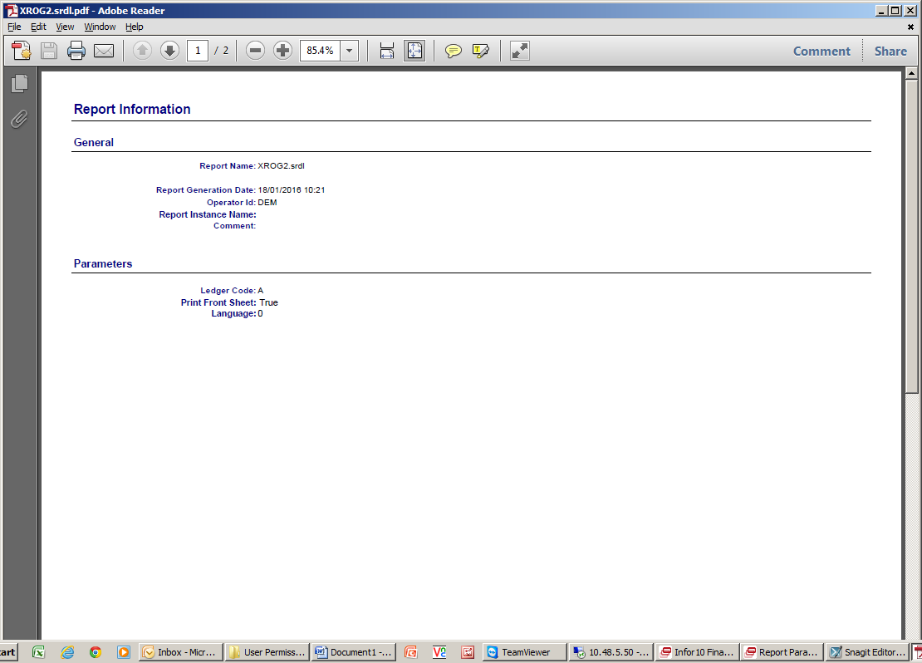Viewport: 922px width, 663px height.
Task: Zoom out with the minus button
Action: (255, 51)
